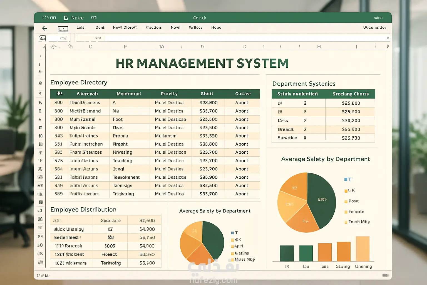This screenshot has height=285, width=427.
Task: Select the Foot department cell
Action: pyautogui.click(x=130, y=119)
